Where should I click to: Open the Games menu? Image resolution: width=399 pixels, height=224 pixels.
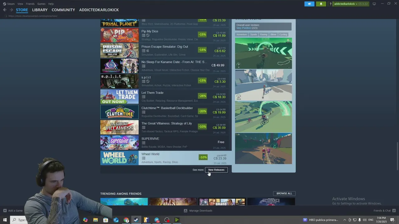pos(41,4)
